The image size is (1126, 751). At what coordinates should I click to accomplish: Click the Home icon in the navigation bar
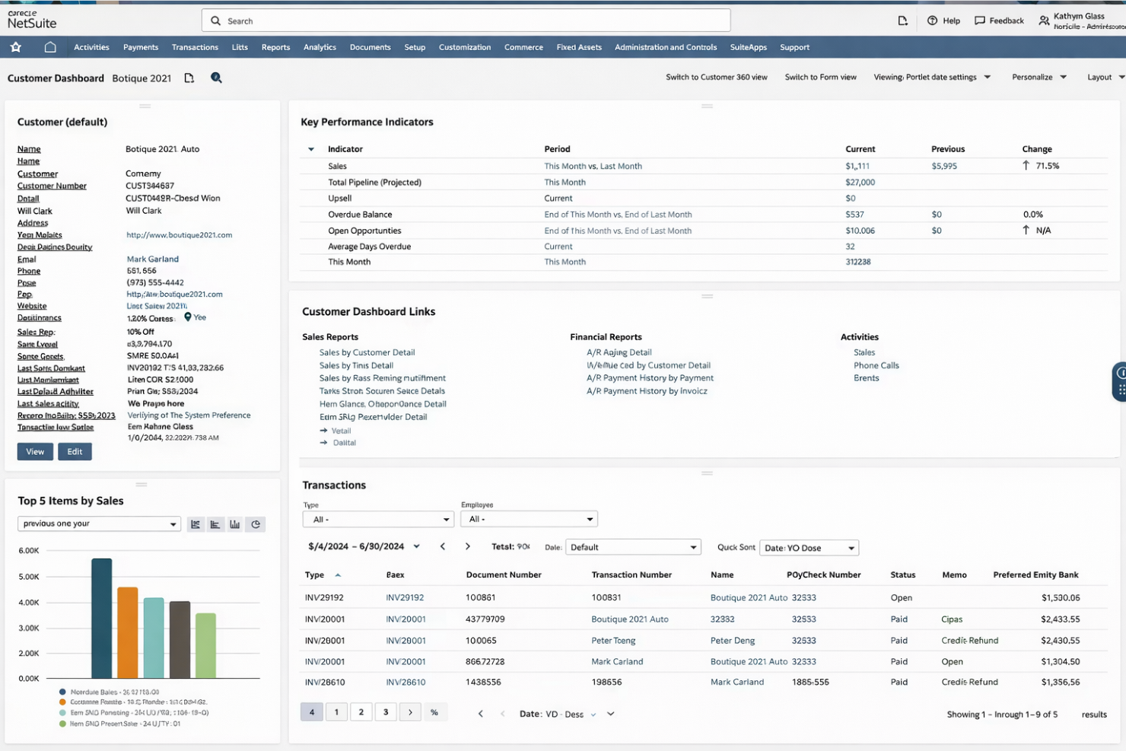pyautogui.click(x=50, y=46)
